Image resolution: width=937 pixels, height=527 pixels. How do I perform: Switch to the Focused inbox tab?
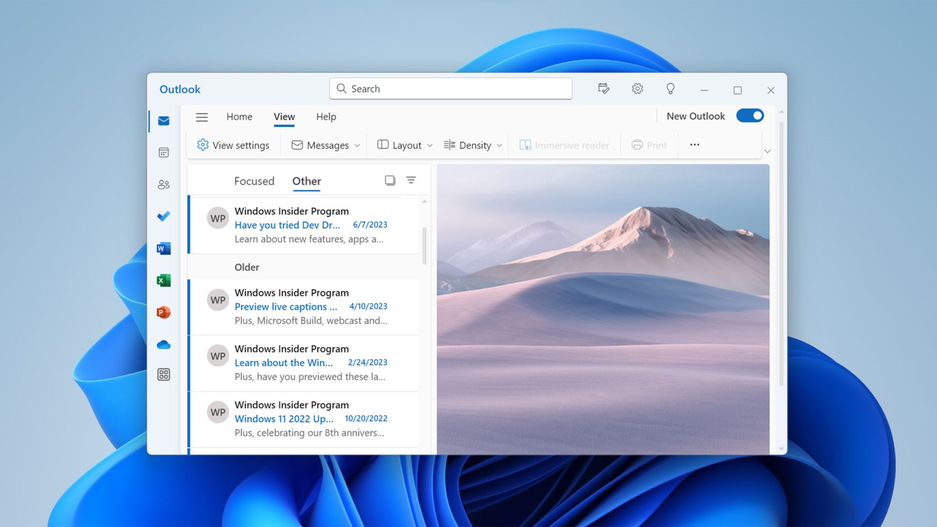(254, 181)
